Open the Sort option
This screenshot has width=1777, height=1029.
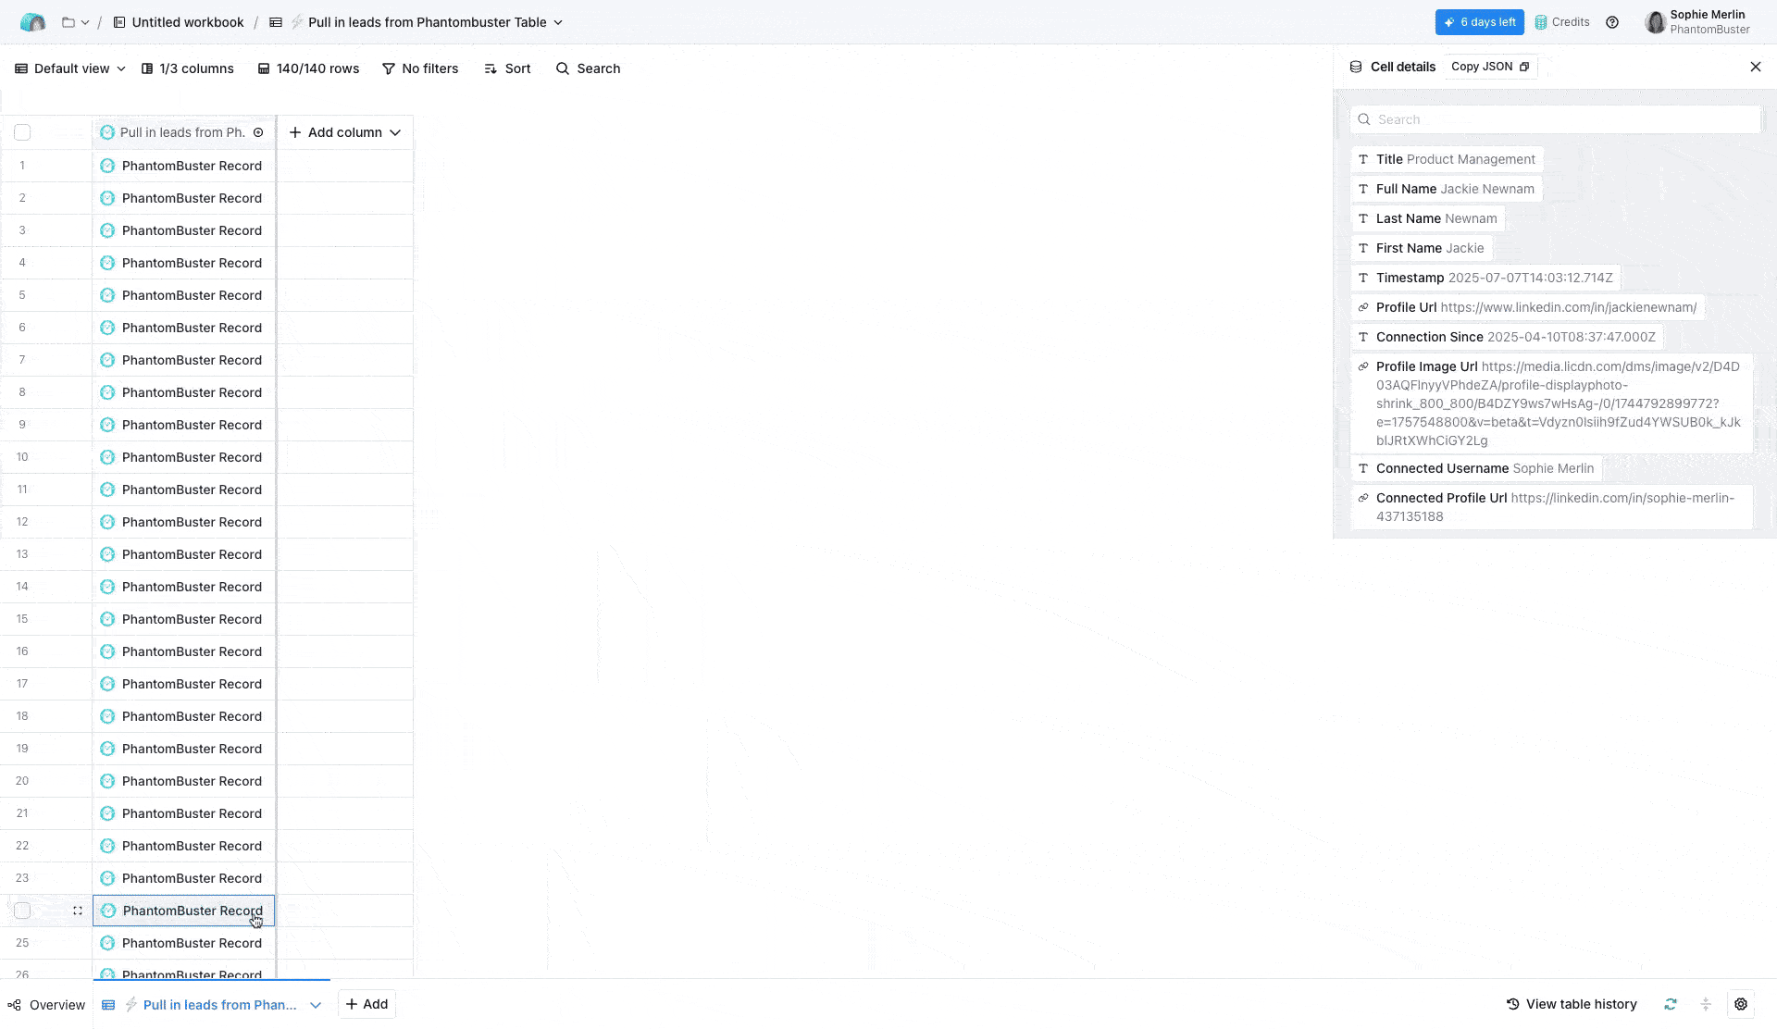[x=507, y=68]
